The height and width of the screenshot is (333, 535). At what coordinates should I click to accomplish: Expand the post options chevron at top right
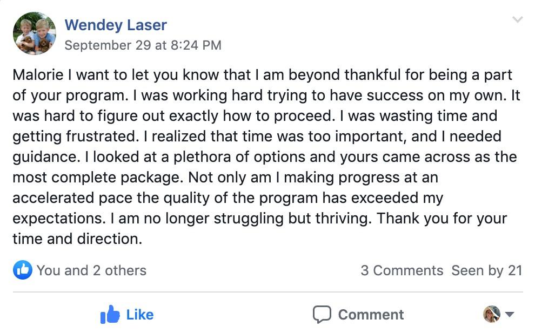coord(517,21)
